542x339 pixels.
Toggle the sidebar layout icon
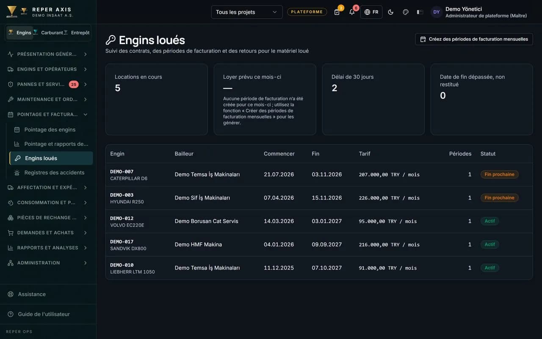click(420, 12)
